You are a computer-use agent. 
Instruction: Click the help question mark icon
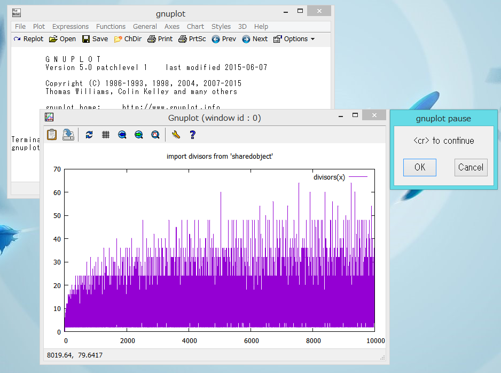(x=193, y=135)
